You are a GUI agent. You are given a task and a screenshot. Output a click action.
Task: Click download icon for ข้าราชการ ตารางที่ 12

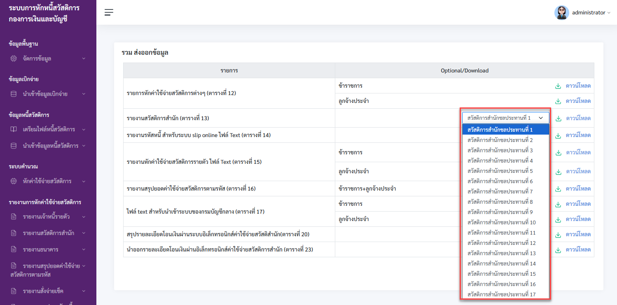click(x=558, y=86)
